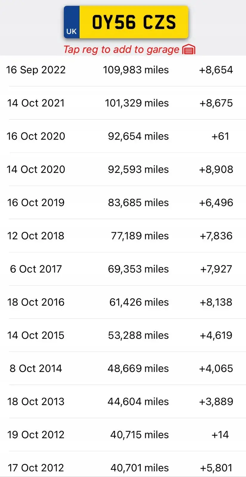
Task: Click the 77,189 miles reading
Action: [140, 236]
